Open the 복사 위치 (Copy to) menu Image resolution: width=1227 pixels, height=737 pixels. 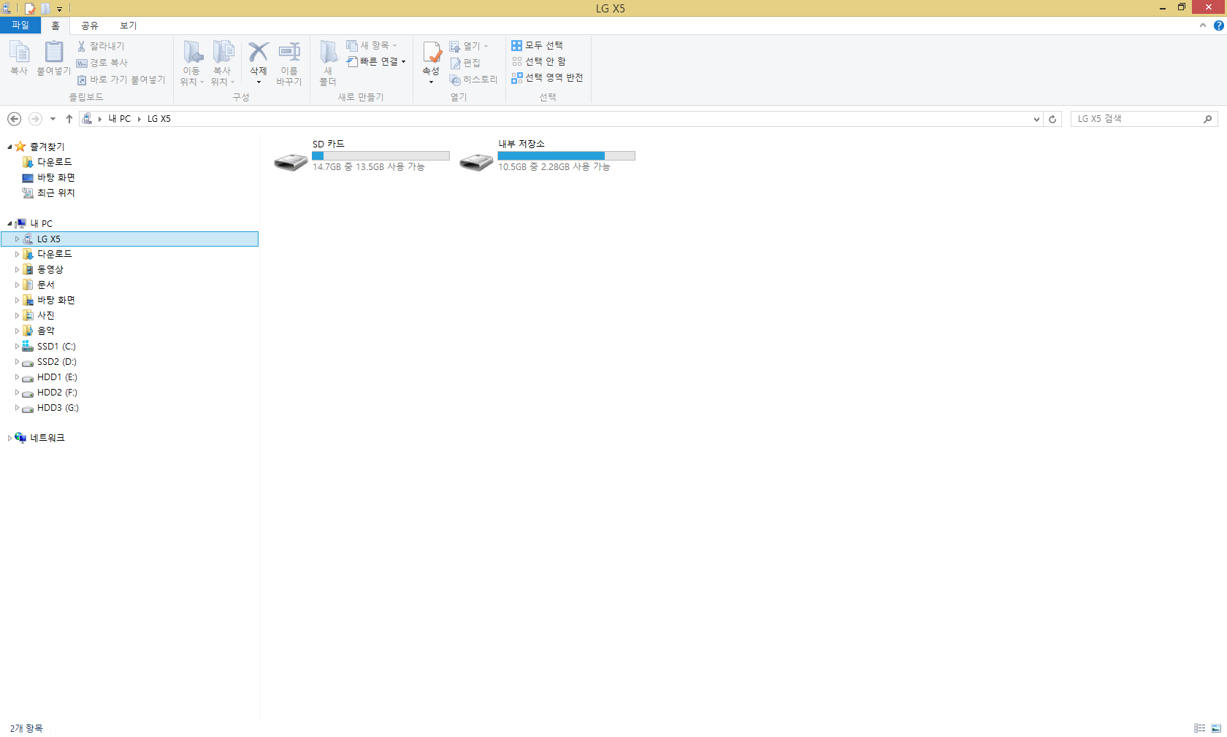tap(223, 63)
